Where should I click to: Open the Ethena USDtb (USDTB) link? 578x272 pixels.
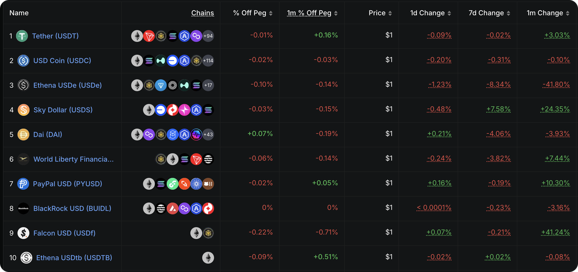(x=74, y=258)
